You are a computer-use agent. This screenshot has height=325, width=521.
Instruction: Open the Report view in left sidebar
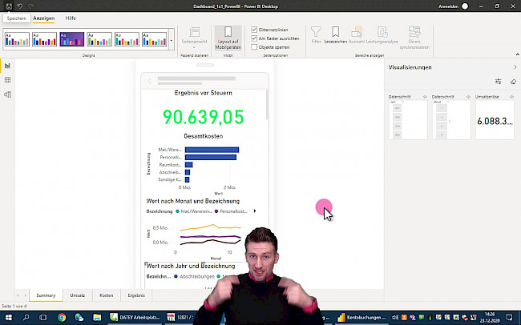[7, 66]
